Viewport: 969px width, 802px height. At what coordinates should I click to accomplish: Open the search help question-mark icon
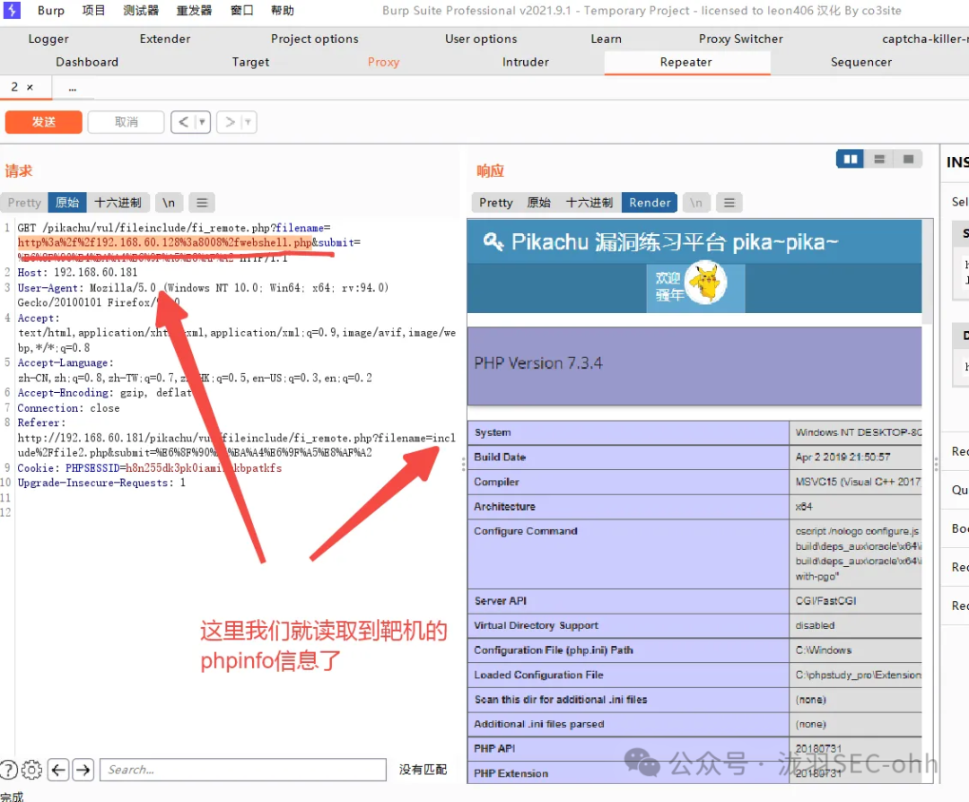click(x=9, y=770)
